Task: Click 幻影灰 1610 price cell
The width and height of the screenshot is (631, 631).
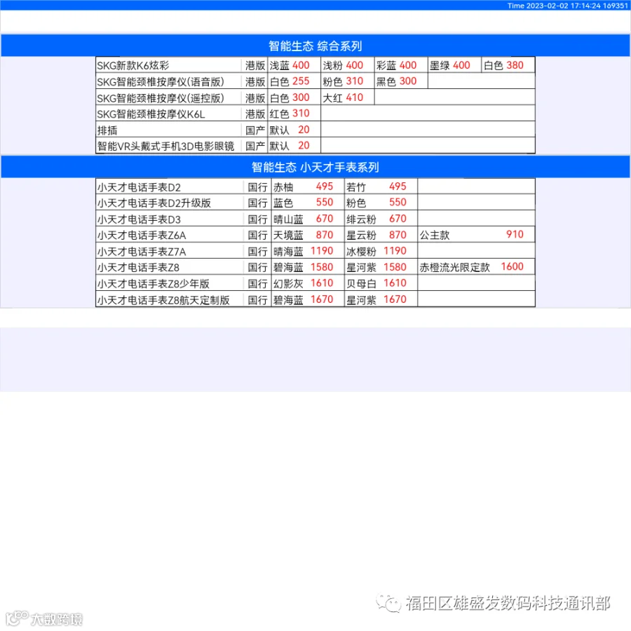Action: (x=308, y=283)
